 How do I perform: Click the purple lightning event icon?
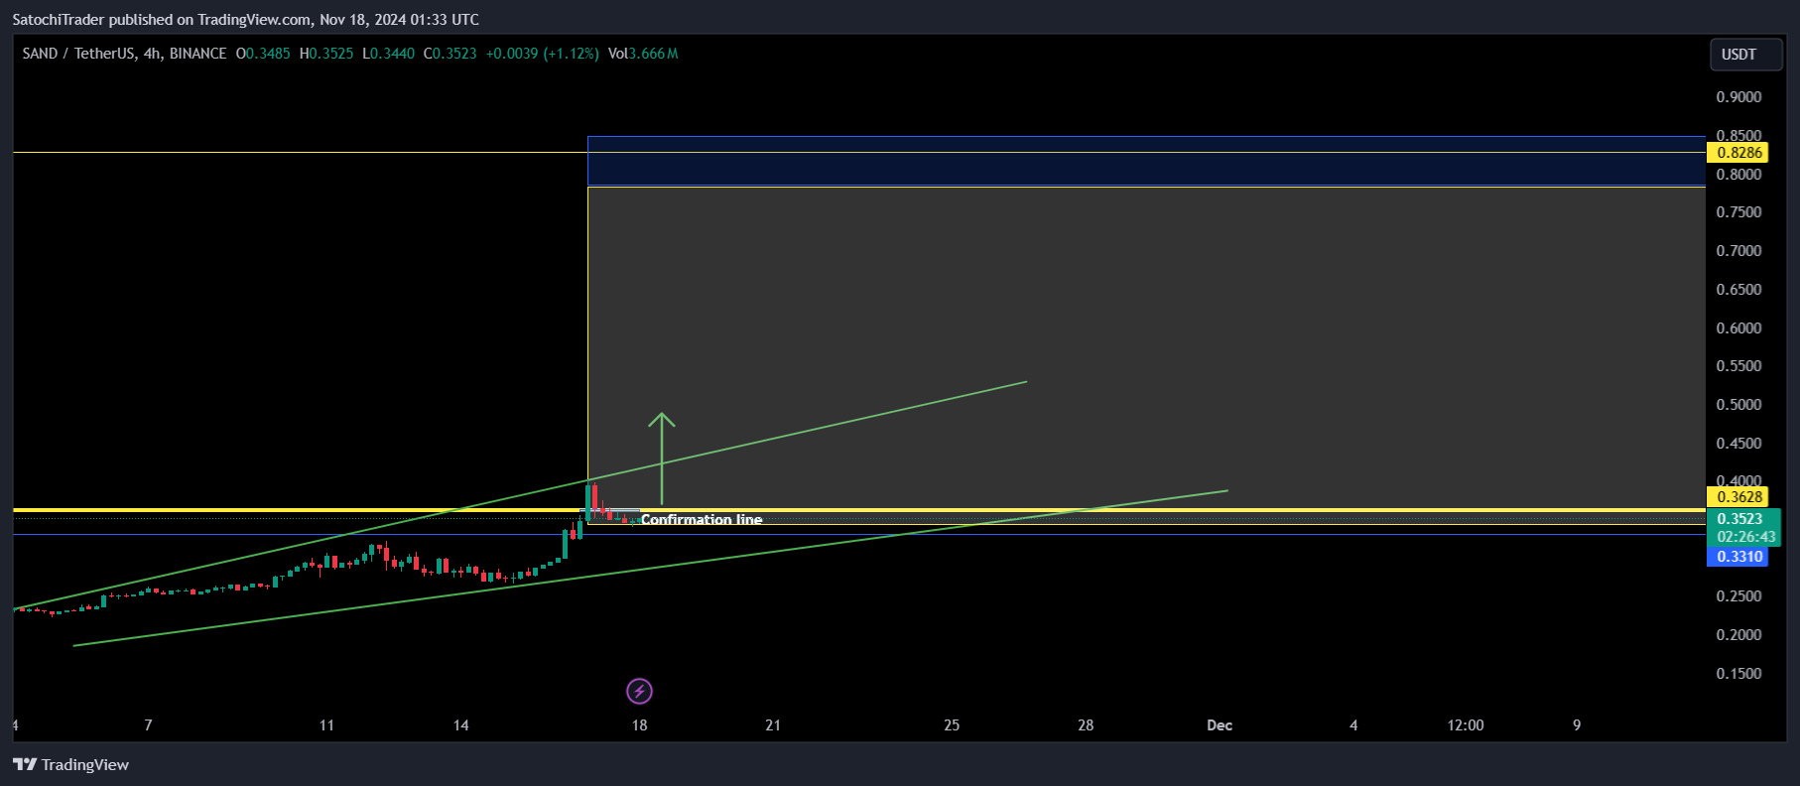tap(640, 691)
